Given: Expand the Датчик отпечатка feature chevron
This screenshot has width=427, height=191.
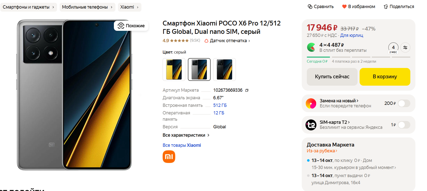Looking at the screenshot, I should tap(249, 41).
